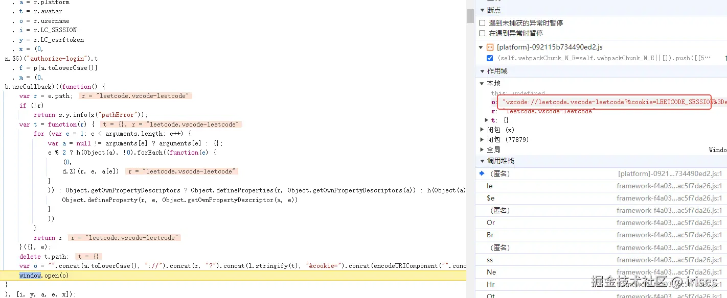
Task: Expand the 闭包 (77879) scope
Action: pyautogui.click(x=481, y=139)
